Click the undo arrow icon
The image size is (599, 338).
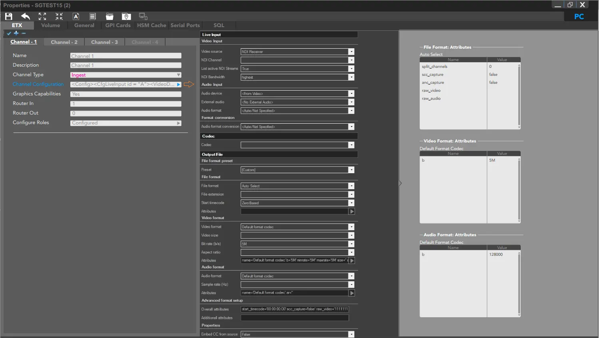coord(26,16)
